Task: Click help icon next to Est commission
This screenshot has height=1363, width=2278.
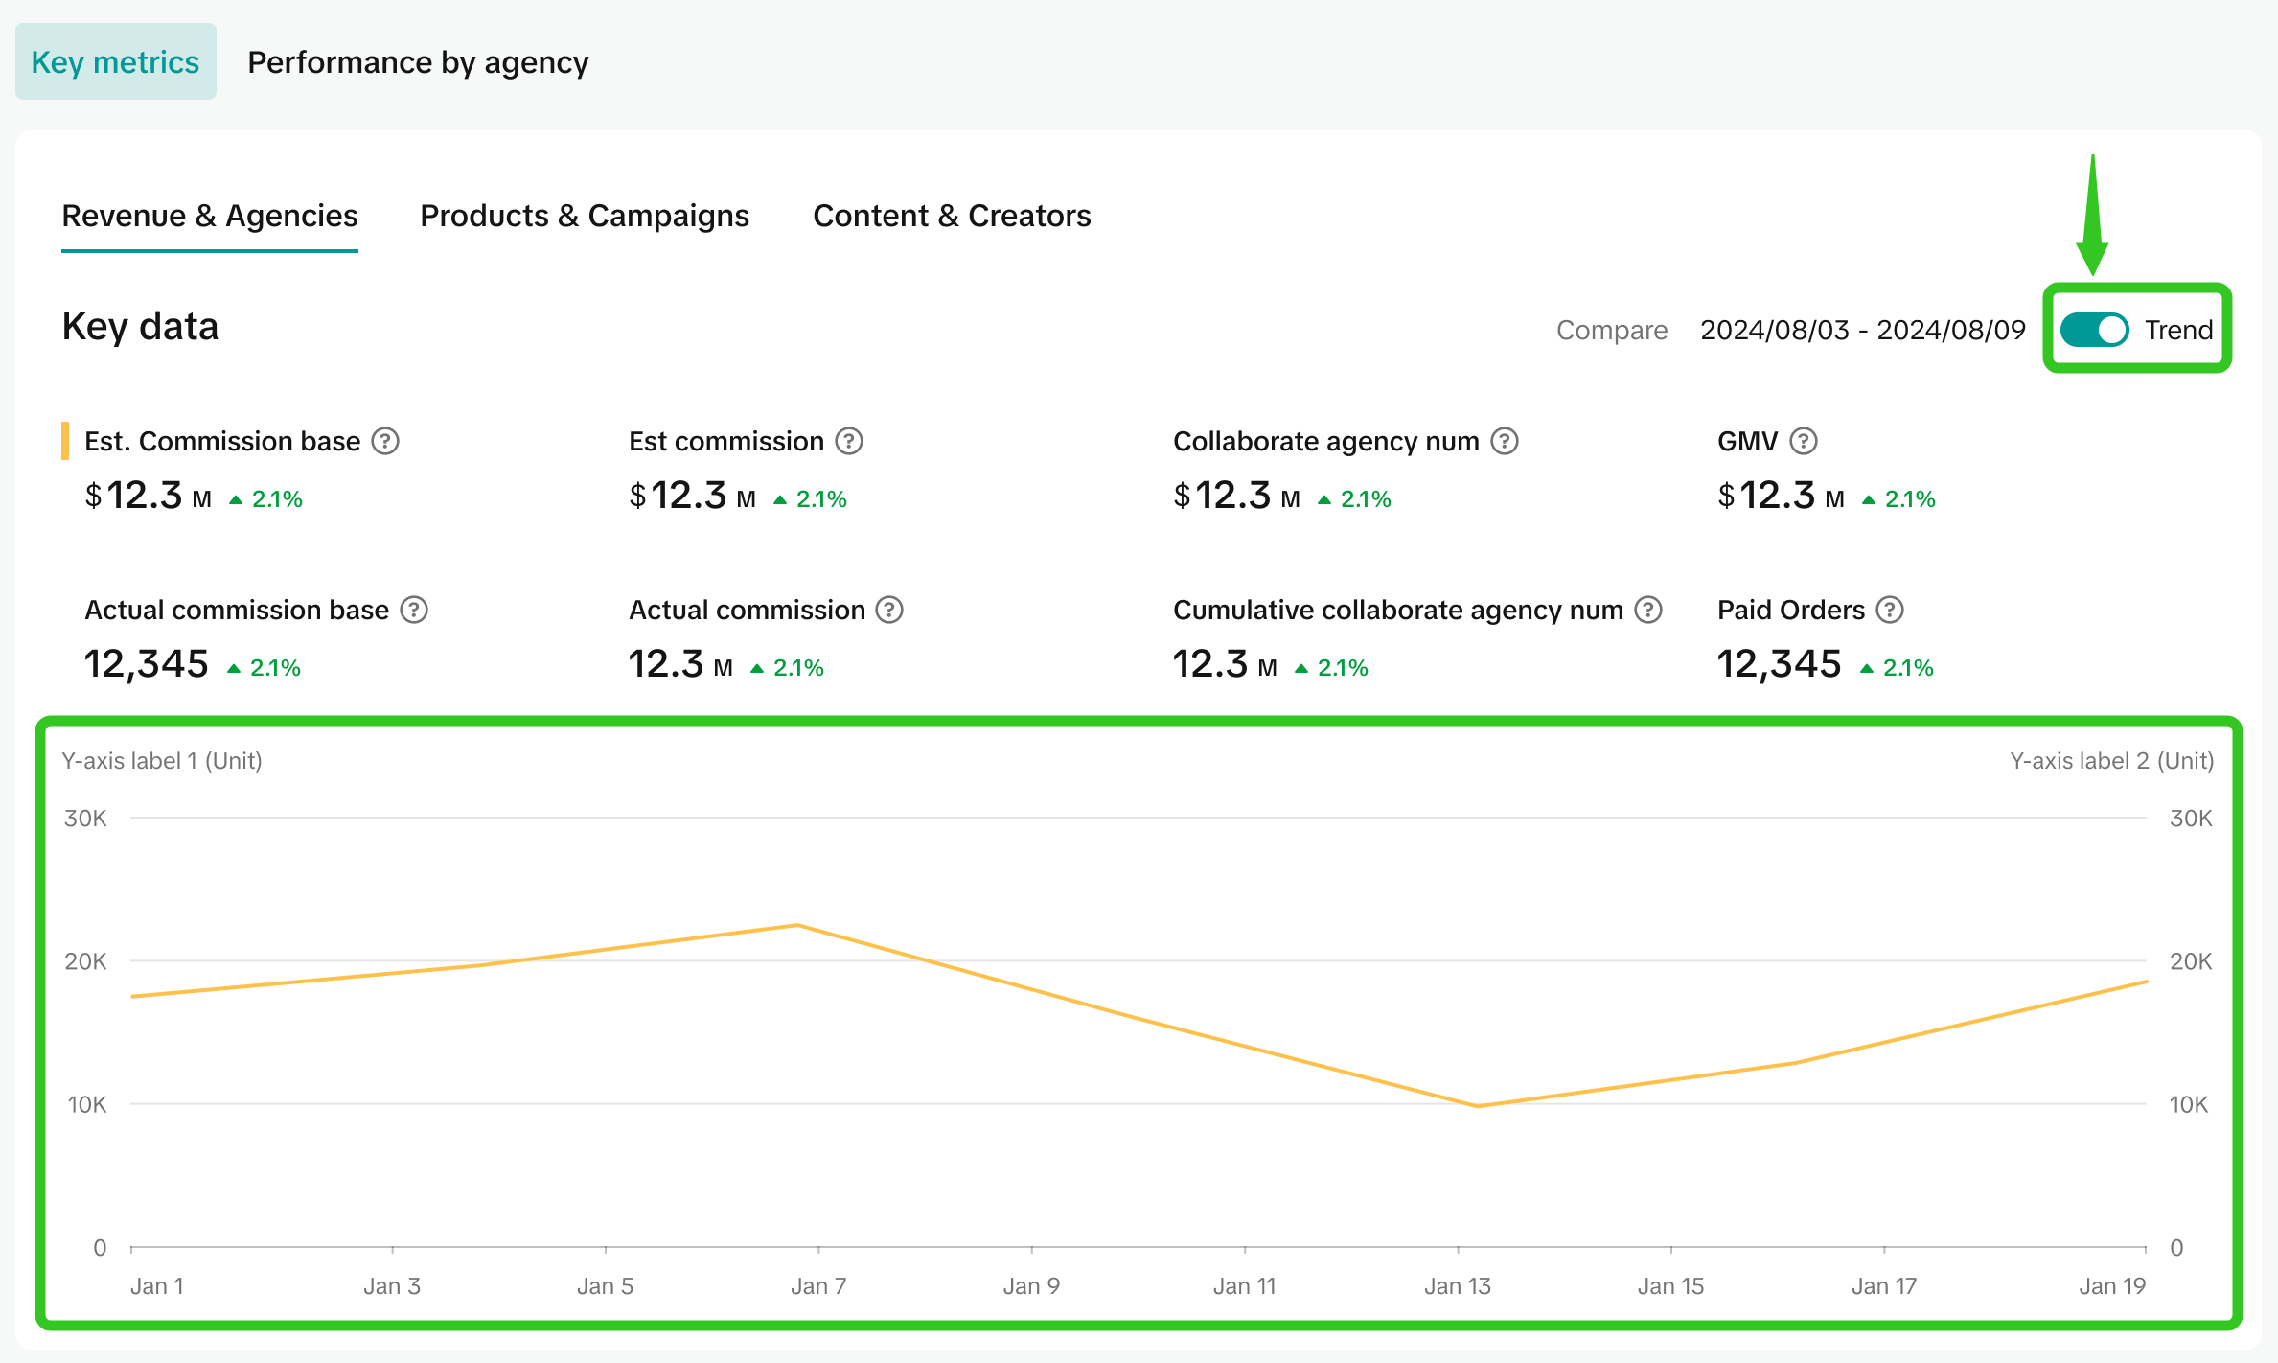Action: pyautogui.click(x=848, y=441)
